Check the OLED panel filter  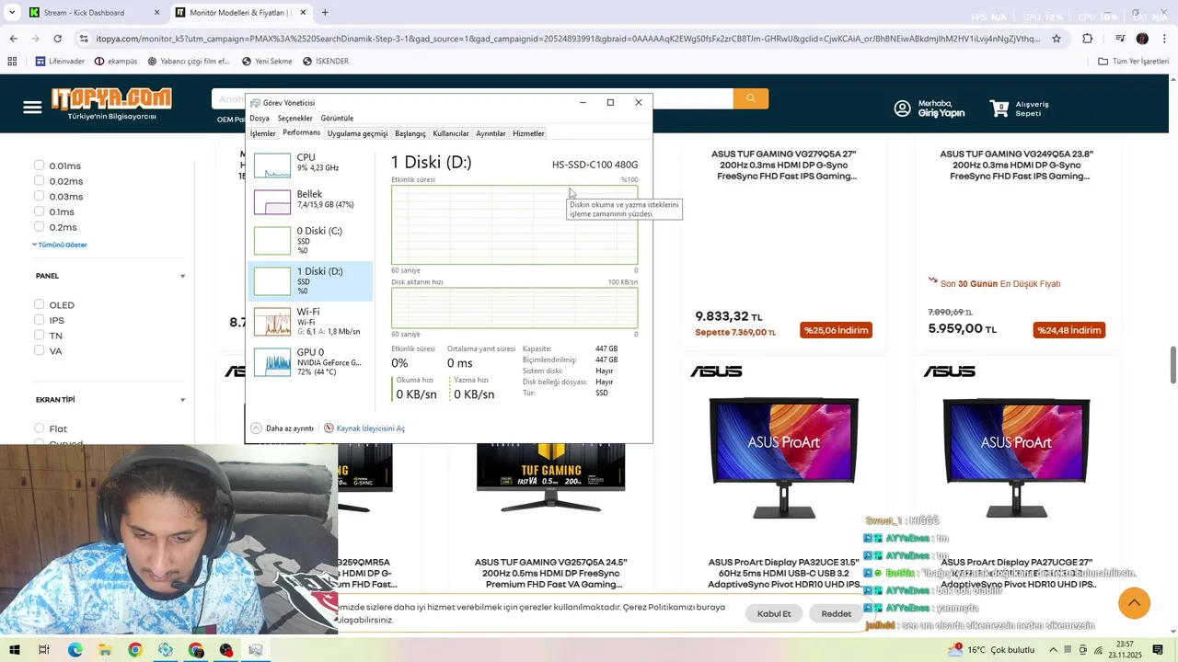coord(39,304)
